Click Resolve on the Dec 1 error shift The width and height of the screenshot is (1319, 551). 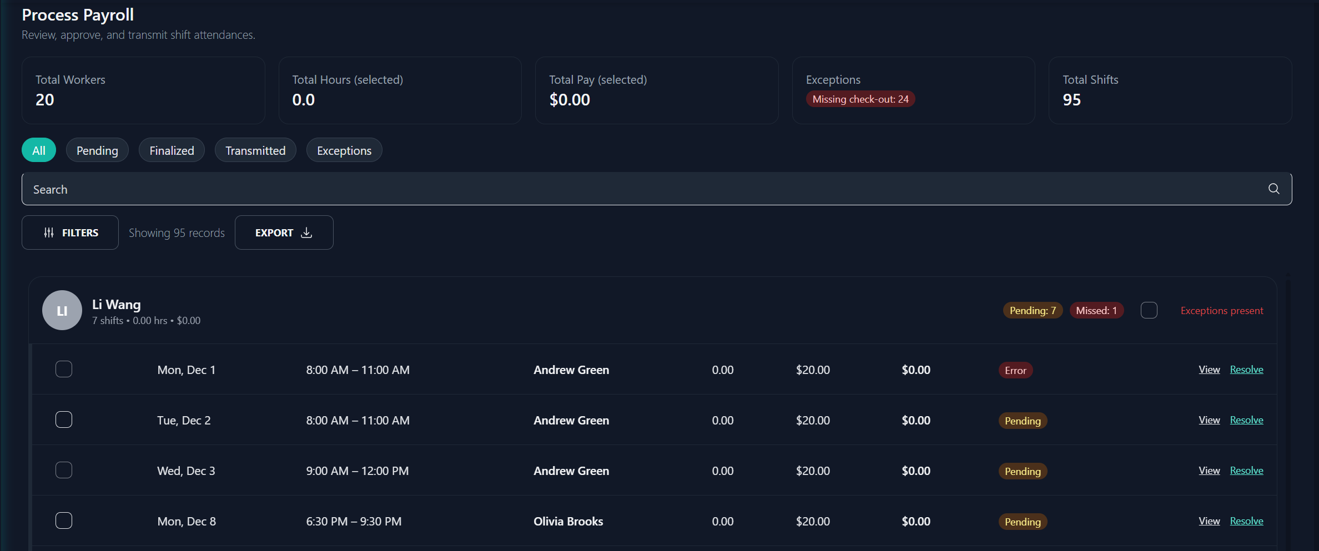1246,368
